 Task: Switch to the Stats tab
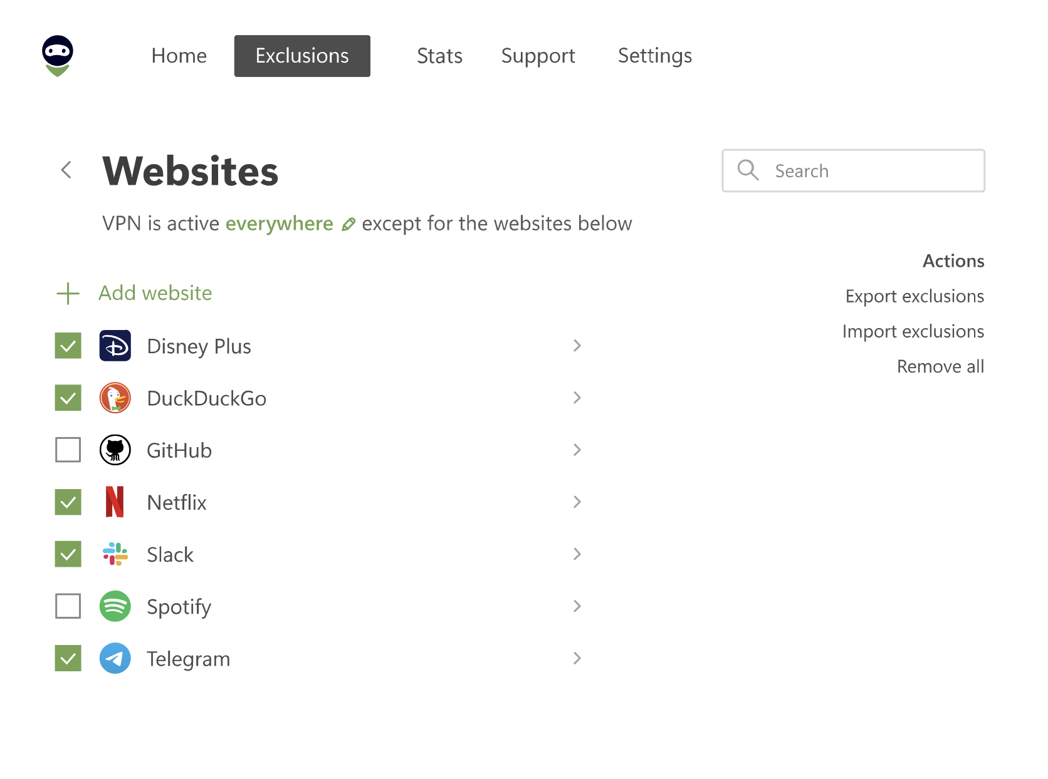point(439,56)
